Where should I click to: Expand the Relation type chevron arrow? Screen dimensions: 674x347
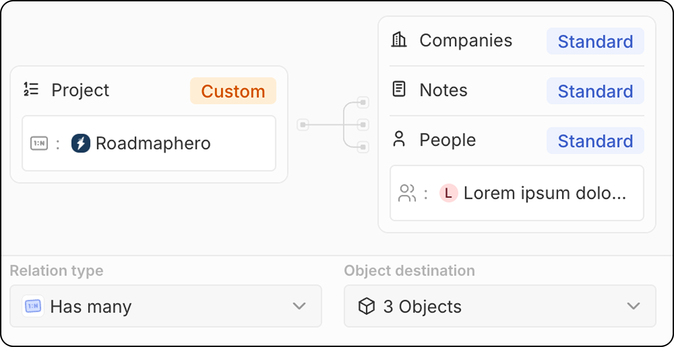pos(299,306)
